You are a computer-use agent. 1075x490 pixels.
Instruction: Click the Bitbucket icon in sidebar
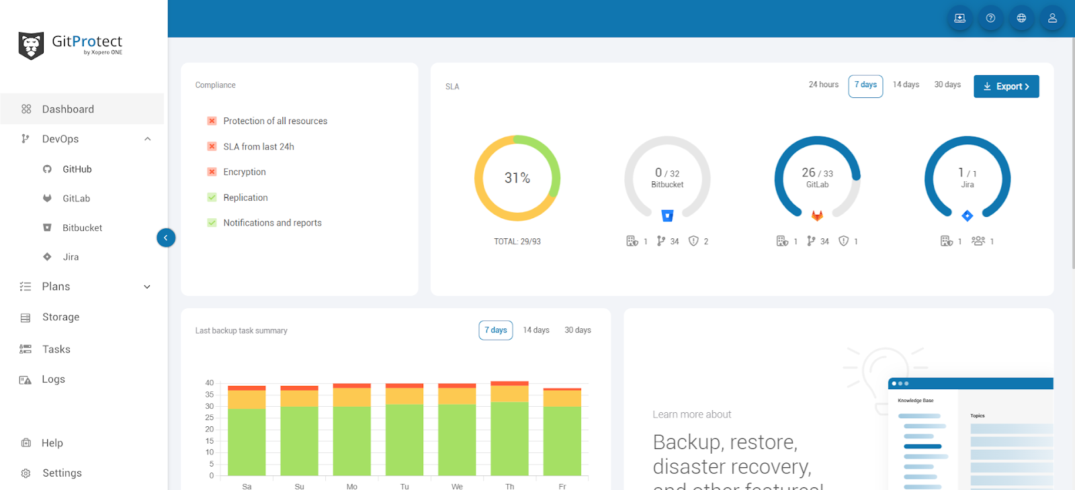[x=47, y=228]
